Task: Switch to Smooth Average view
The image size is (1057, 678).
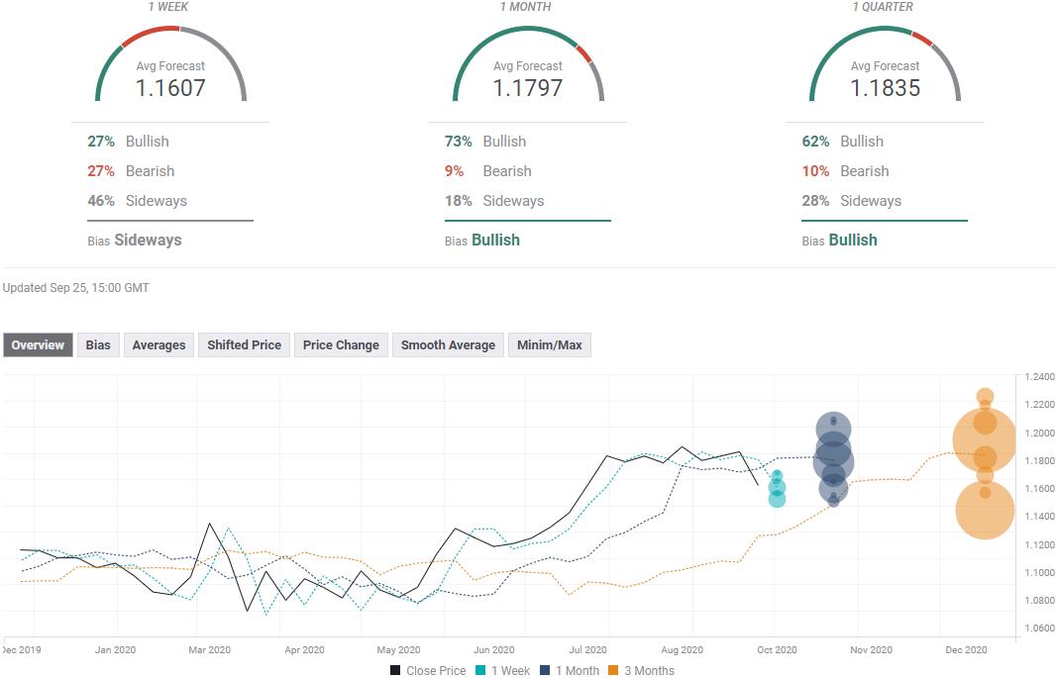Action: point(448,345)
